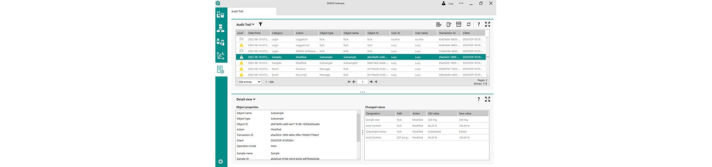
Task: Open the Audit Trail module in sidebar
Action: point(221,70)
